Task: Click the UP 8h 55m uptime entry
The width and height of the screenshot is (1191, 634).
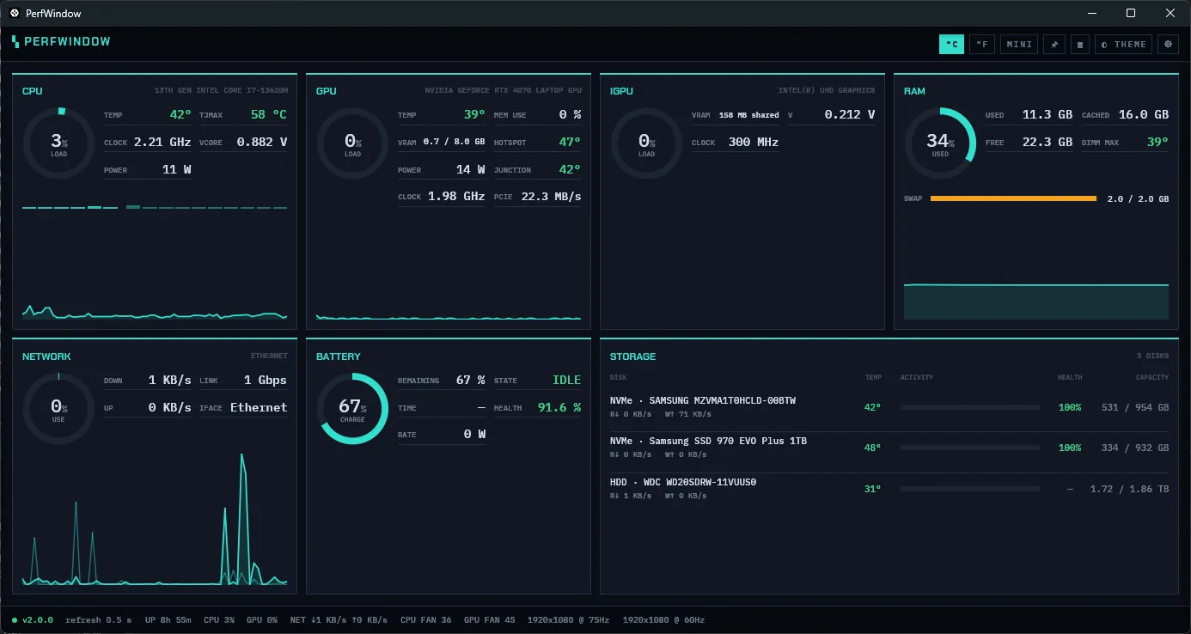Action: point(168,620)
